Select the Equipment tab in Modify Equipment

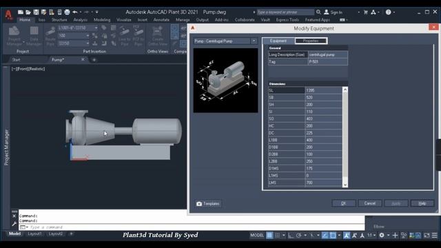click(278, 41)
